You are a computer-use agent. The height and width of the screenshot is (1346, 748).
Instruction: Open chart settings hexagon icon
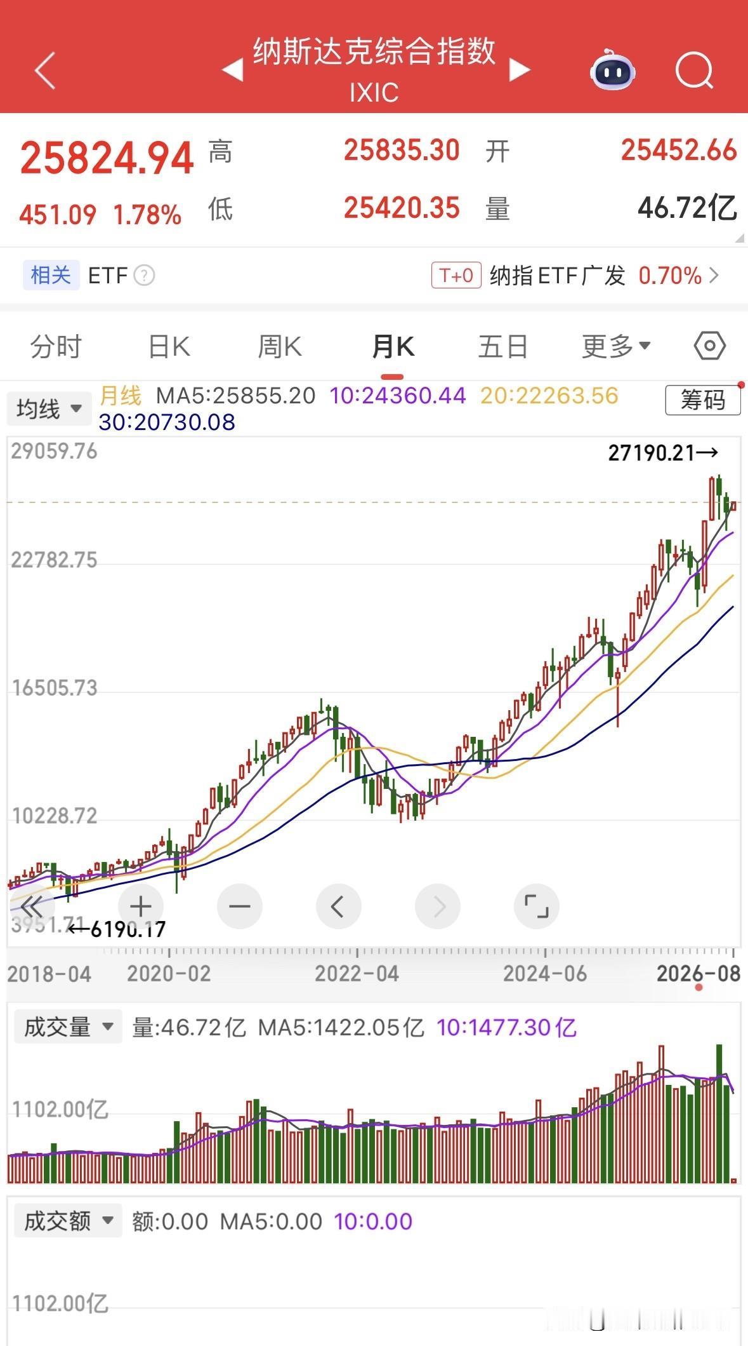709,346
